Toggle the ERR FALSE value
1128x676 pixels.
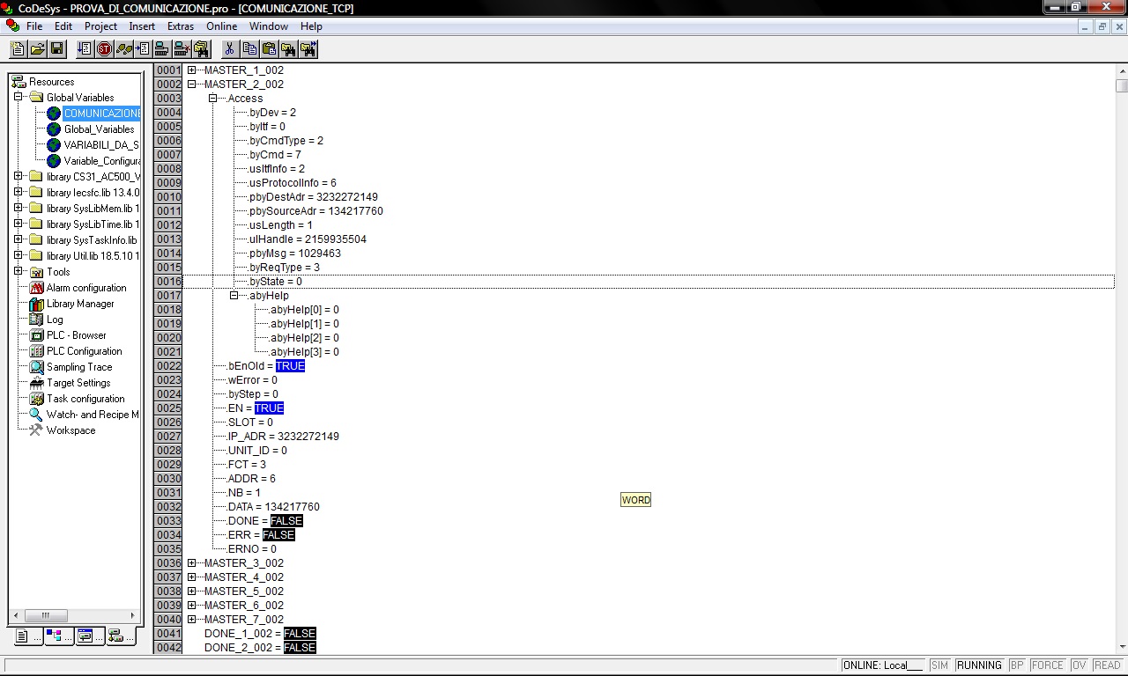278,534
